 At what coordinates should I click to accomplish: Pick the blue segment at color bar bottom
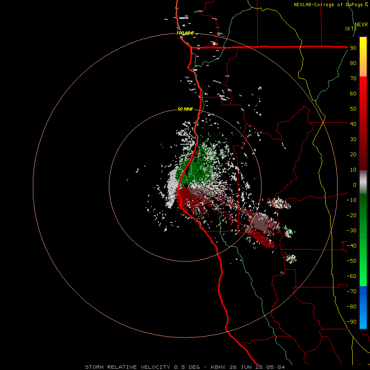363,308
